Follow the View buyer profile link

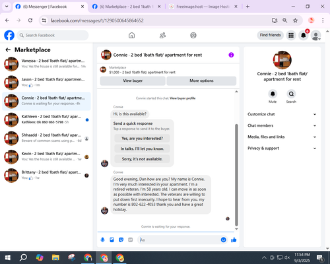pos(183,98)
